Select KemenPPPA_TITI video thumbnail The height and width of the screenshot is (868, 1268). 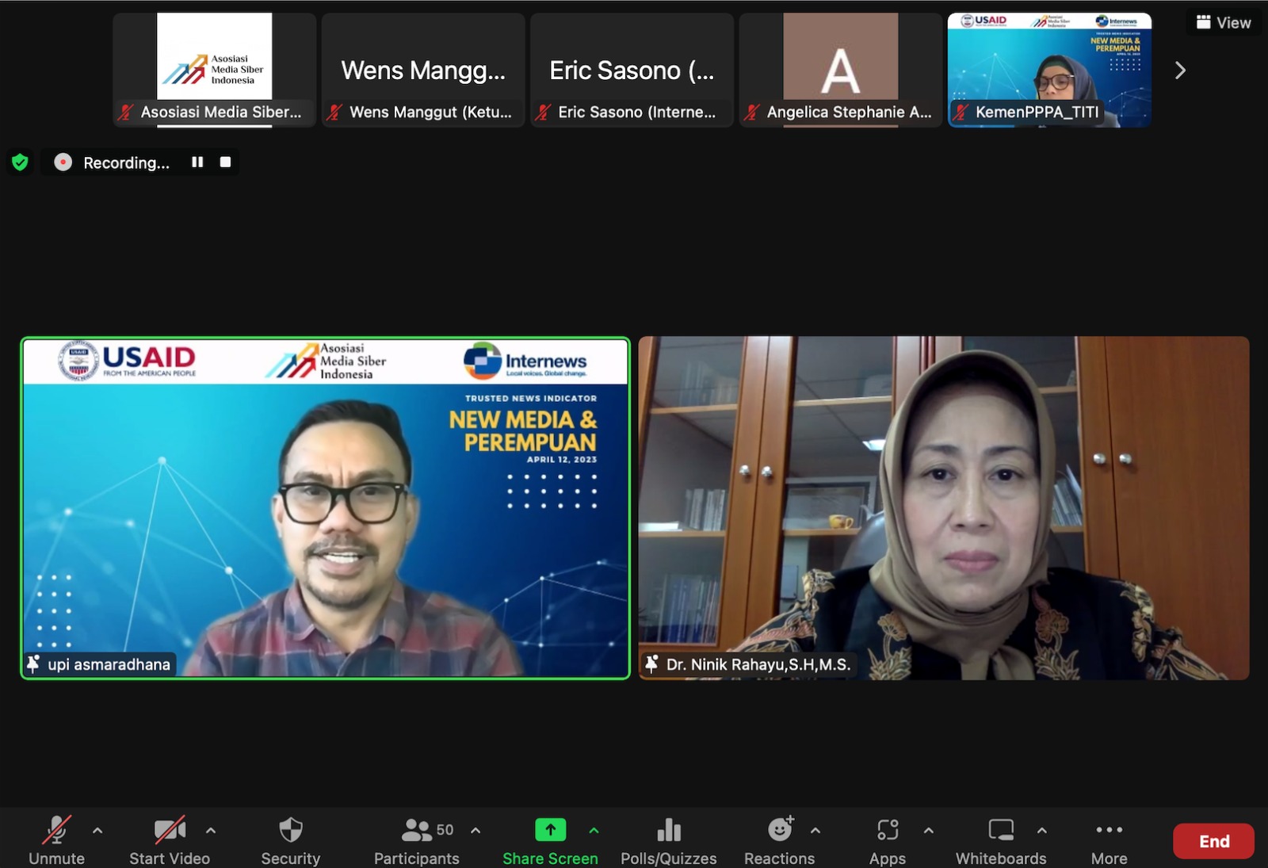pos(1049,70)
